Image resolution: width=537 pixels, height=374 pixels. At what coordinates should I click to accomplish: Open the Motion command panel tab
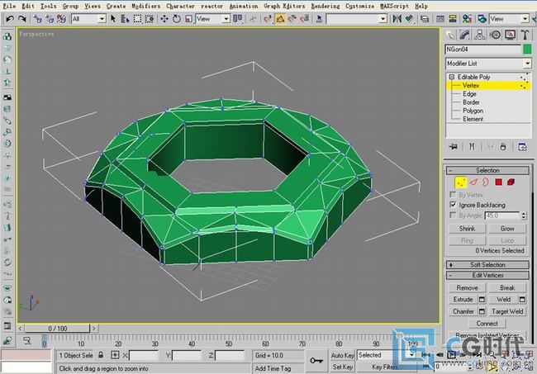tap(495, 35)
